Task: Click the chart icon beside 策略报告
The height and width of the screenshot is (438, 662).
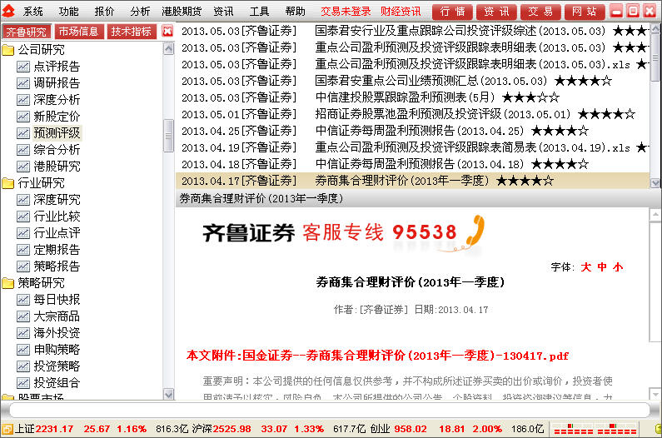Action: [23, 266]
